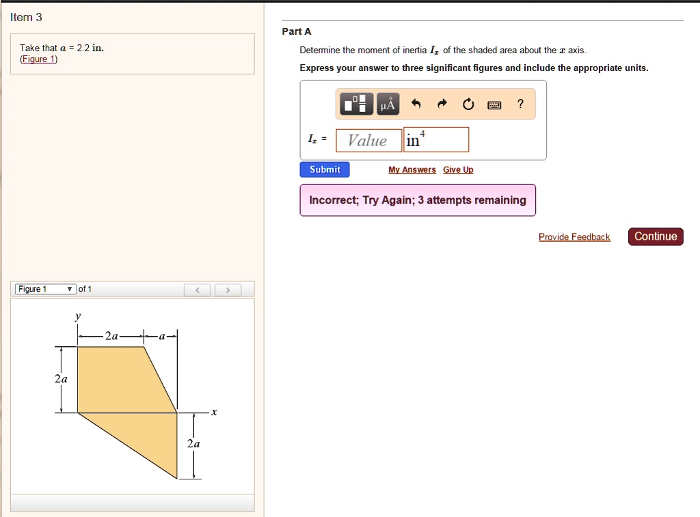Reset the answer field with circular arrow
Image resolution: width=700 pixels, height=517 pixels.
pos(468,104)
